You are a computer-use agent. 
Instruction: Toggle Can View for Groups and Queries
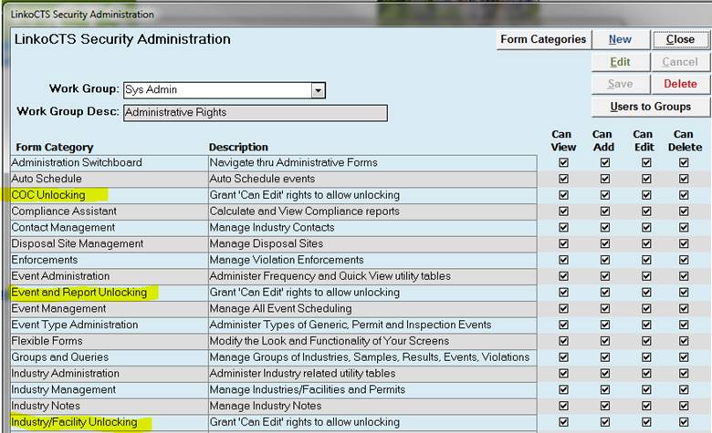click(563, 357)
